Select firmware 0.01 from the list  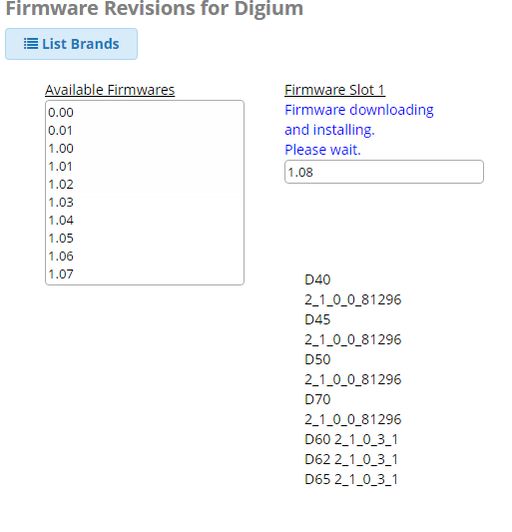click(x=145, y=131)
